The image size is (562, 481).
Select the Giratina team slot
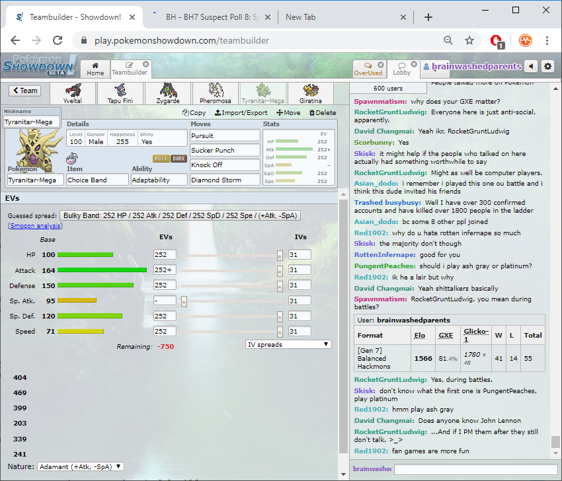click(311, 93)
